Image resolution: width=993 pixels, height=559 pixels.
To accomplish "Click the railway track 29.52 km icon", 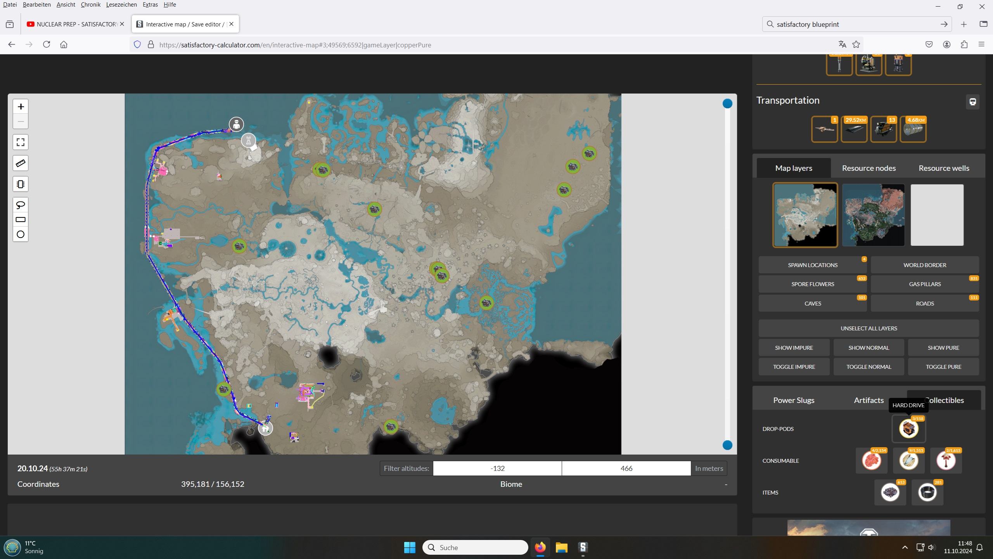I will point(854,129).
